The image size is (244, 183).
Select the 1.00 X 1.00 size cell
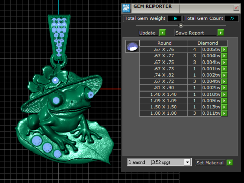pyautogui.click(x=164, y=113)
